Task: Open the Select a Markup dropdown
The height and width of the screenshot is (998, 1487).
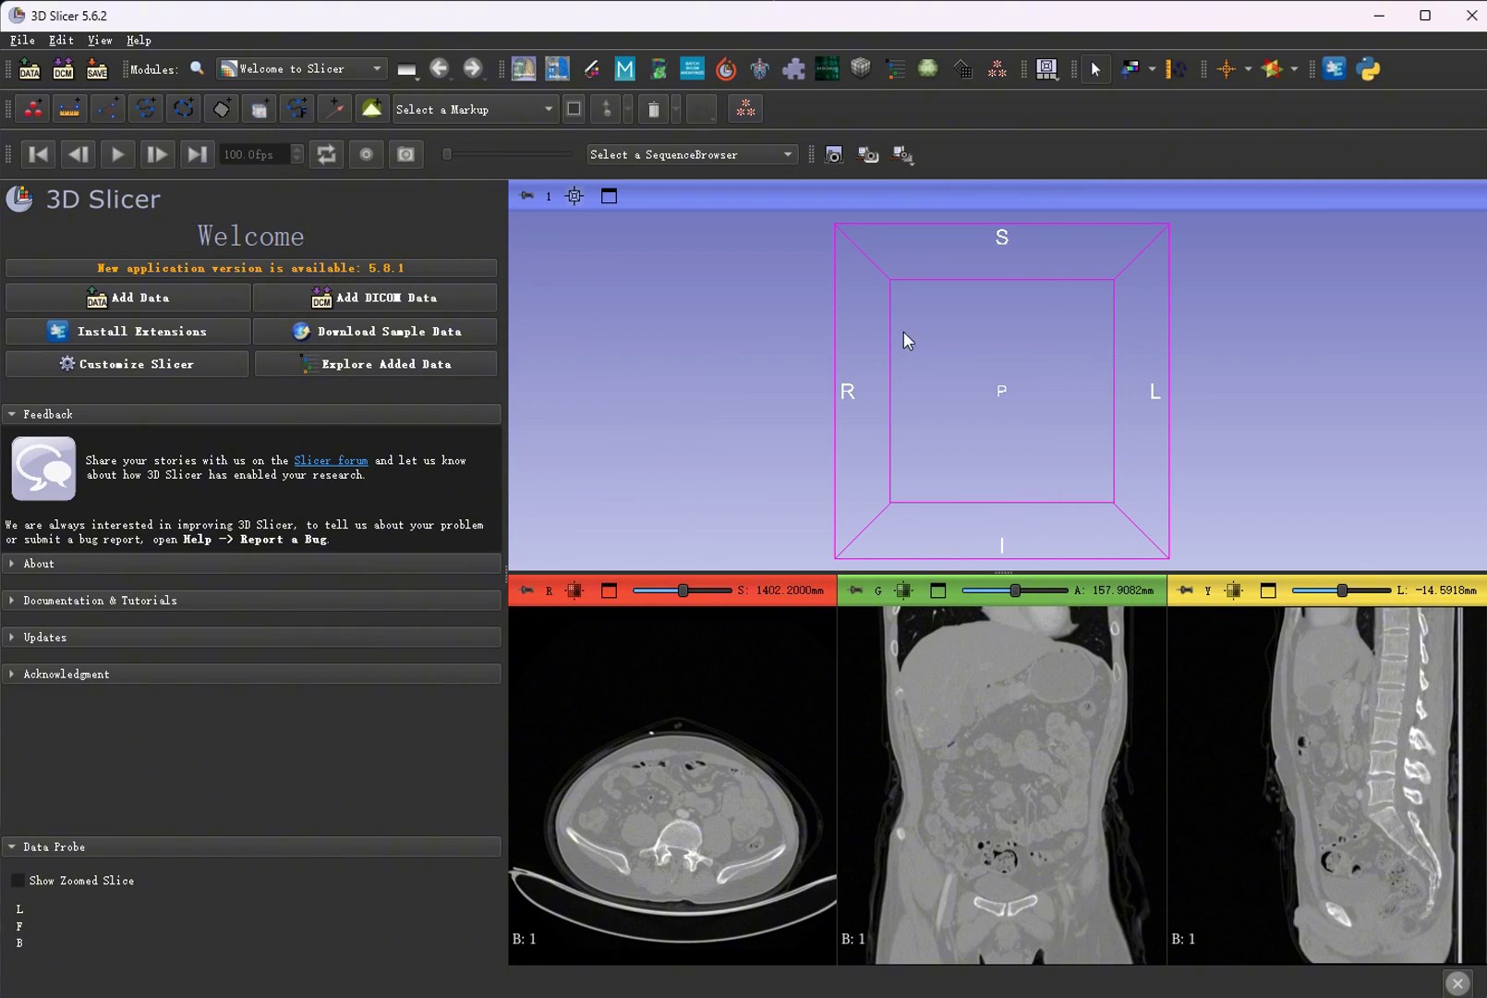Action: [x=475, y=109]
